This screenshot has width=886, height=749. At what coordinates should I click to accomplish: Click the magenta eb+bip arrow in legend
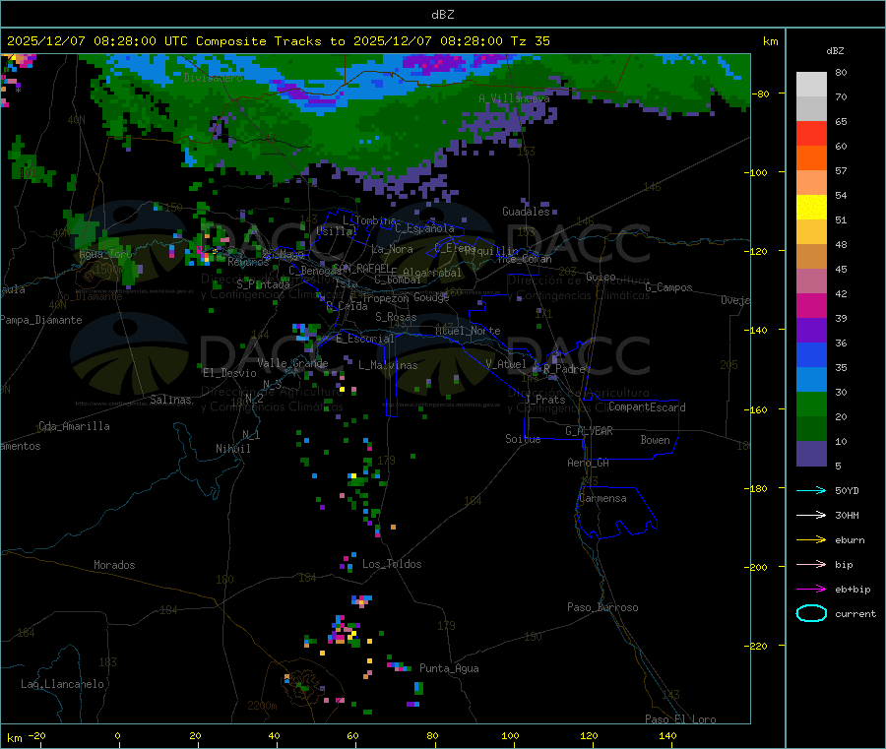click(x=811, y=589)
